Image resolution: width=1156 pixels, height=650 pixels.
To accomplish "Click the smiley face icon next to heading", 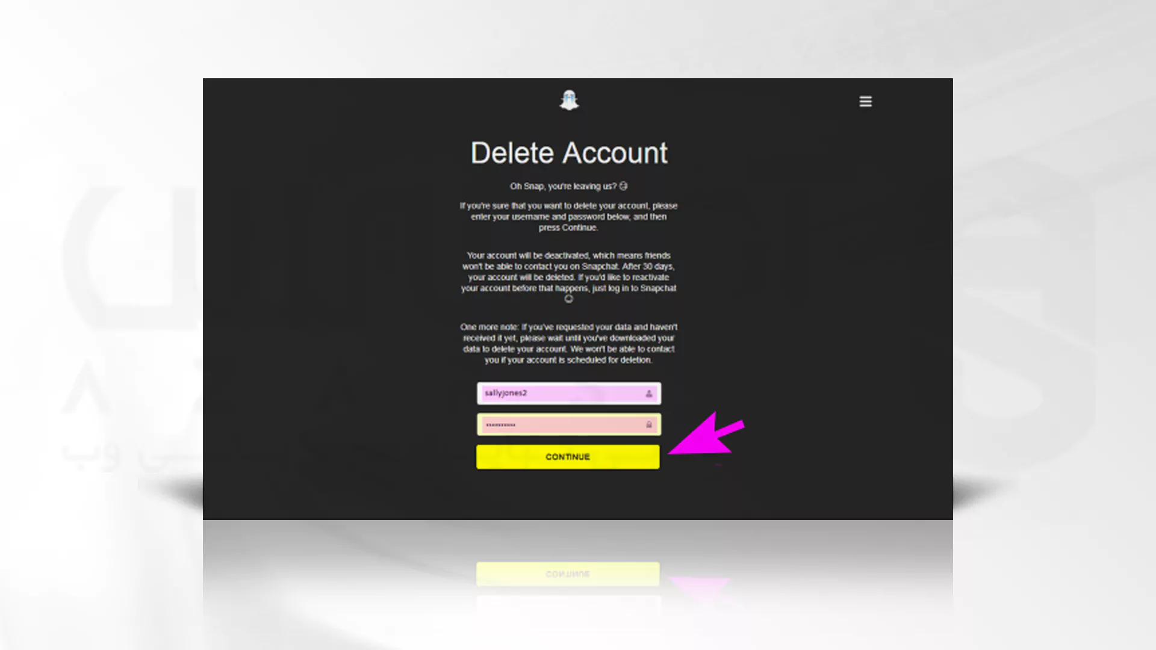I will point(624,185).
